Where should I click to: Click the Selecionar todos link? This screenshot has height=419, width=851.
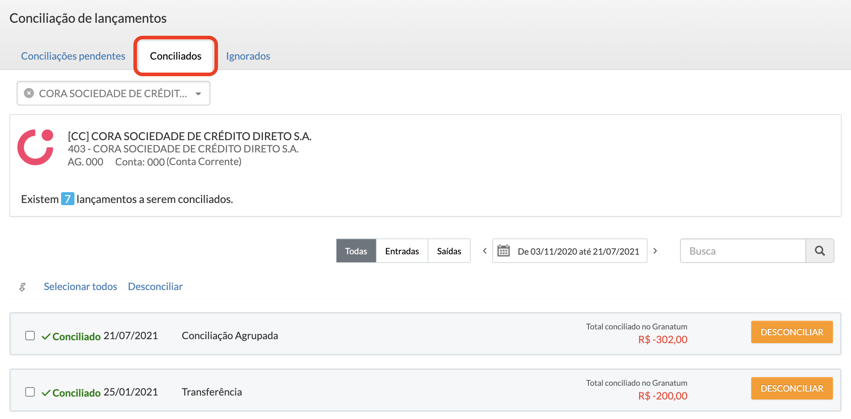click(x=80, y=286)
